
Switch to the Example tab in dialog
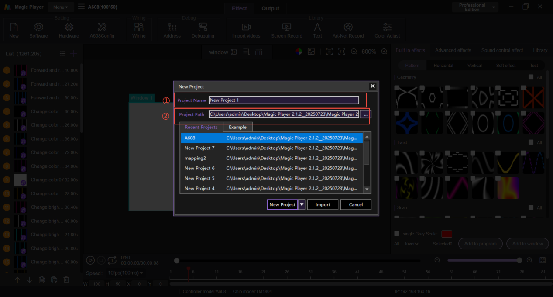pos(238,127)
